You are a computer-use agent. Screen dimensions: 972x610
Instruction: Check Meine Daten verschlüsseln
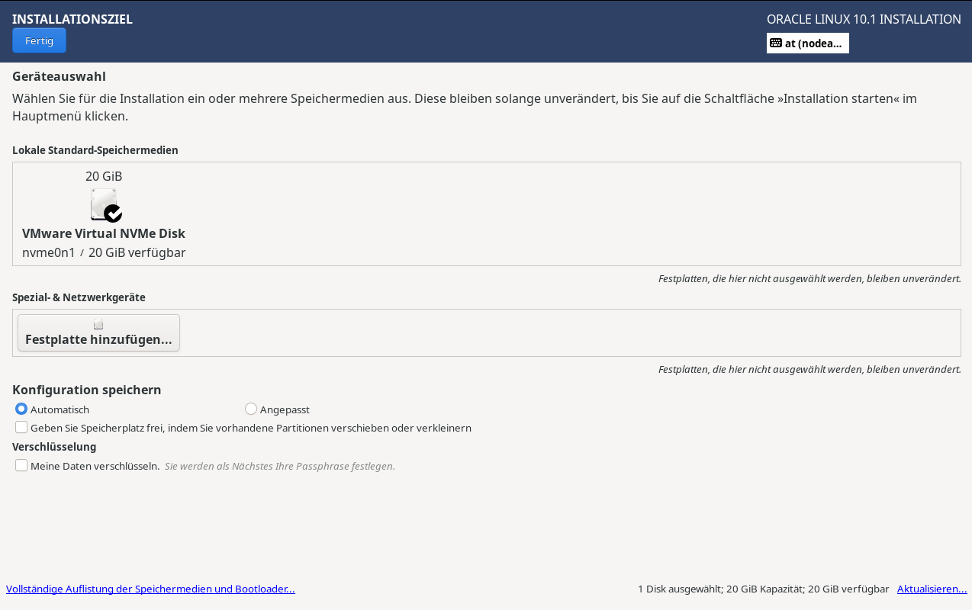[x=21, y=464]
